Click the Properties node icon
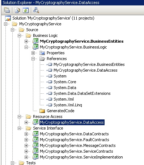The width and height of the screenshot is (144, 165). coord(42,53)
